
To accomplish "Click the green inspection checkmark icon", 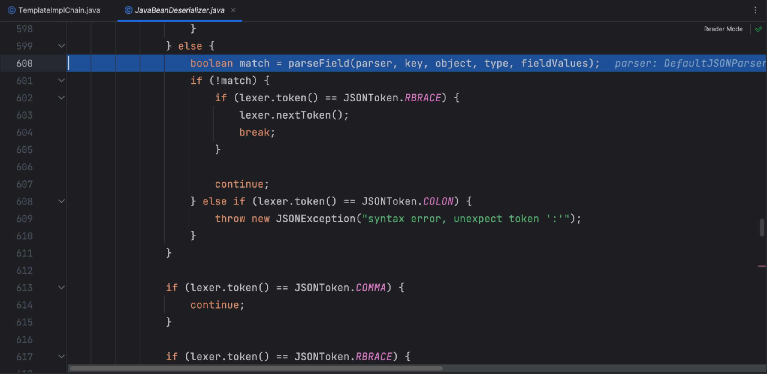I will click(x=758, y=29).
